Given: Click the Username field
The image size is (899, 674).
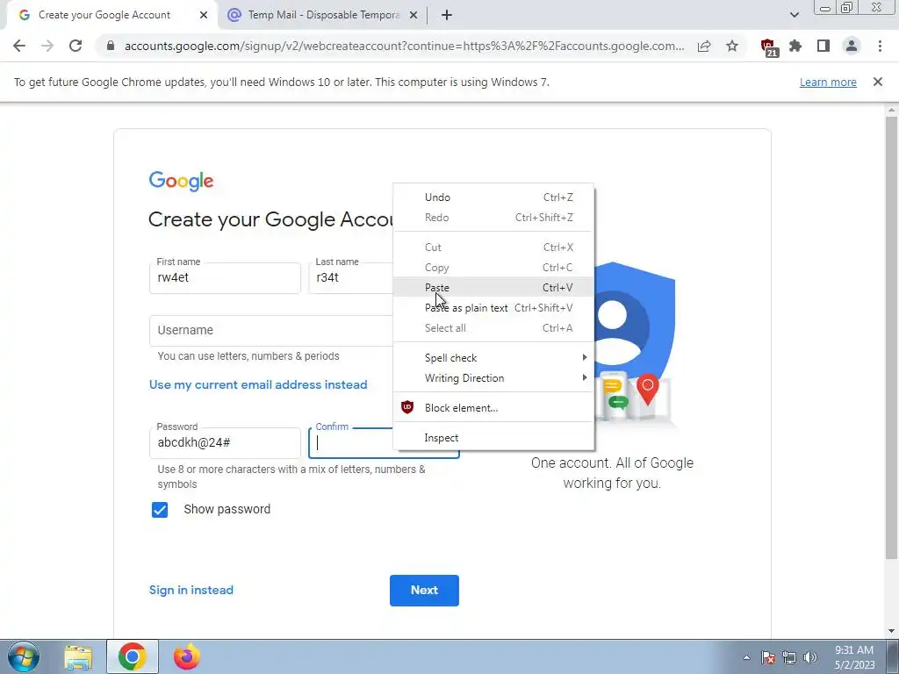Looking at the screenshot, I should pos(271,331).
